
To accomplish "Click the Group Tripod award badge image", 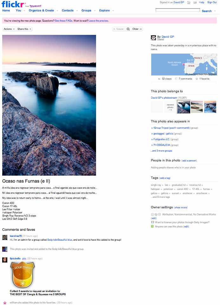I will tap(23, 275).
